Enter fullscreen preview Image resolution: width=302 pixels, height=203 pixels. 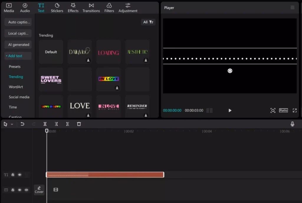click(x=295, y=110)
